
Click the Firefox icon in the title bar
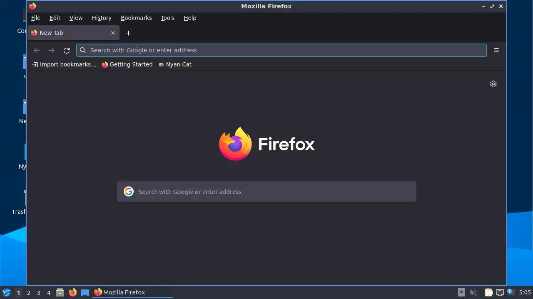coord(32,6)
